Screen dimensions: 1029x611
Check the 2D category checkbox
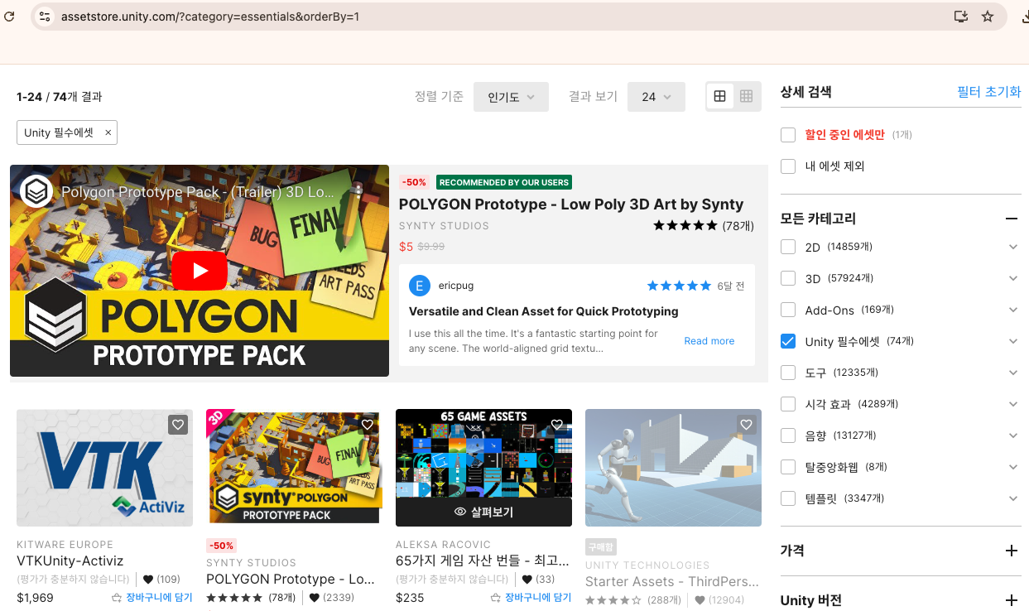click(788, 247)
